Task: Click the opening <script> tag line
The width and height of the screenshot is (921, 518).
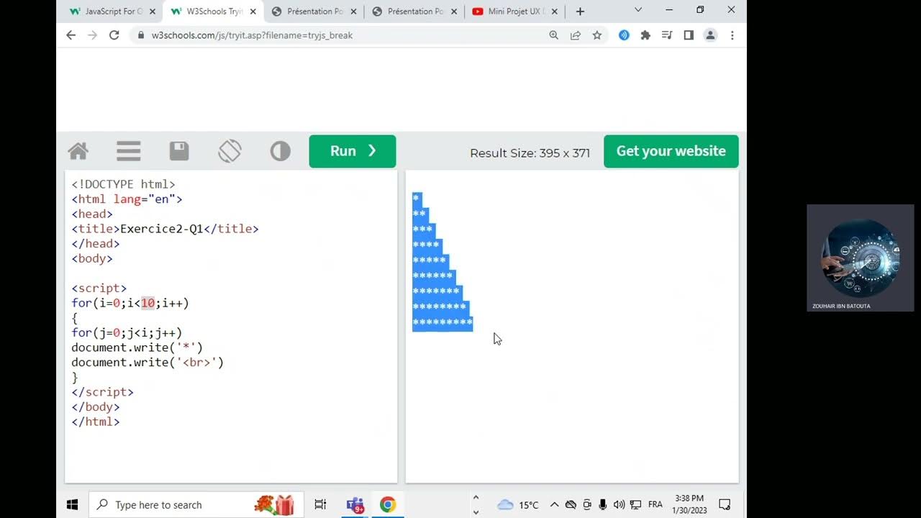Action: pyautogui.click(x=99, y=288)
